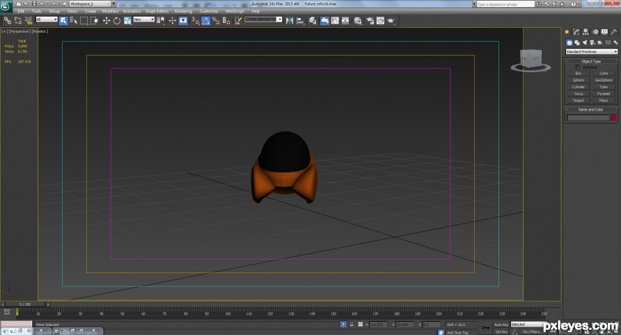The width and height of the screenshot is (621, 335).
Task: Collapse the Name and Color rollout
Action: pos(591,110)
